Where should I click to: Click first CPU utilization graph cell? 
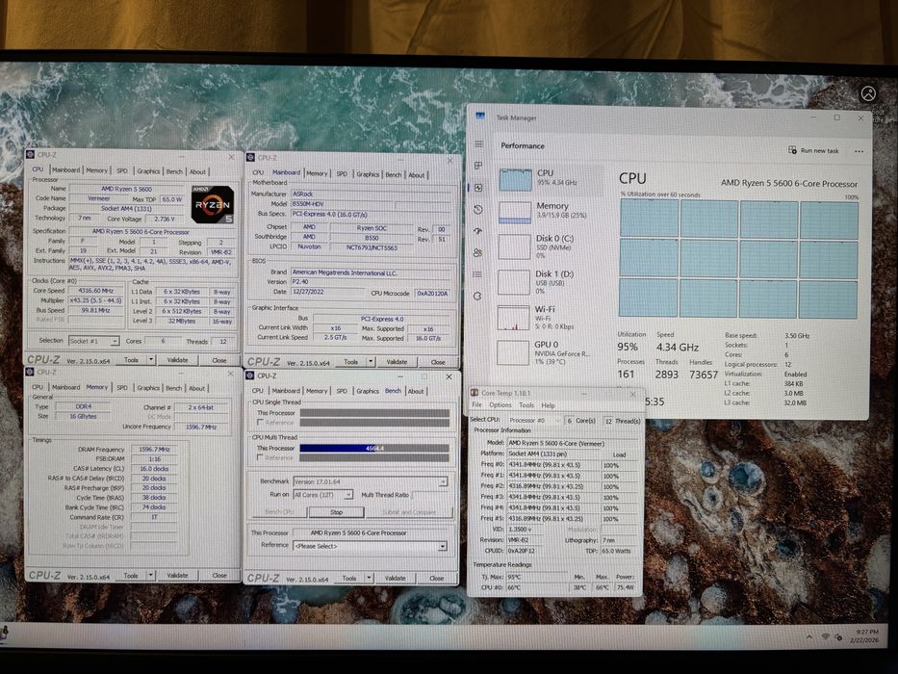[648, 220]
